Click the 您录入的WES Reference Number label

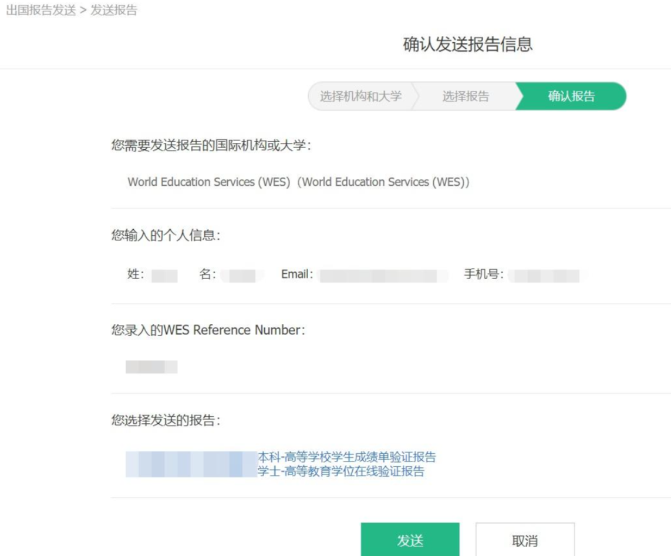[208, 330]
